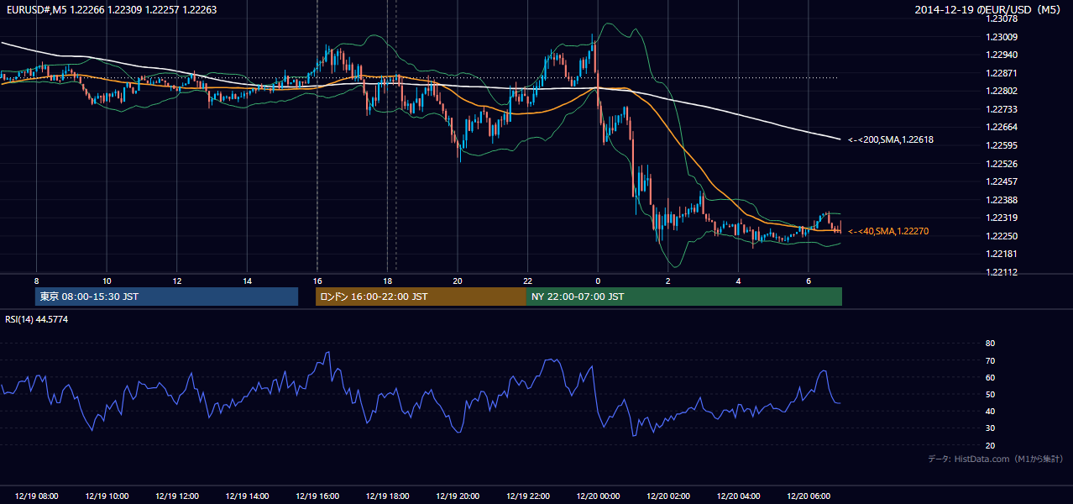1073x504 pixels.
Task: Click the bottom date label 12/19 12:00
Action: (177, 496)
